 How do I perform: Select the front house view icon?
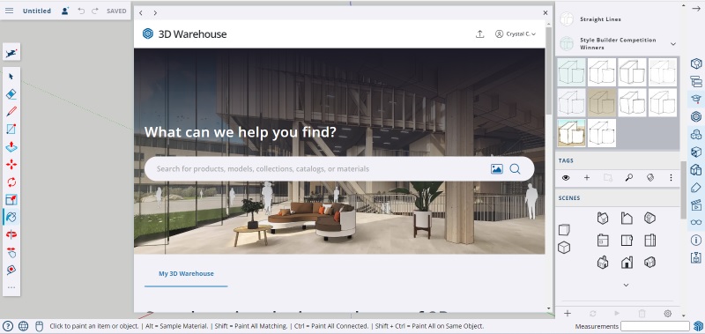(627, 262)
